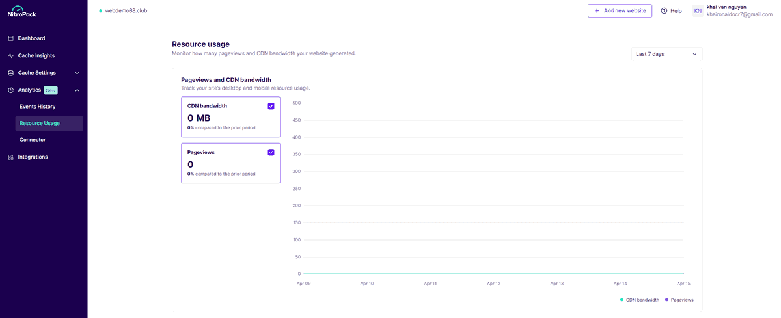Click the Help question mark icon
Image resolution: width=781 pixels, height=318 pixels.
point(664,11)
